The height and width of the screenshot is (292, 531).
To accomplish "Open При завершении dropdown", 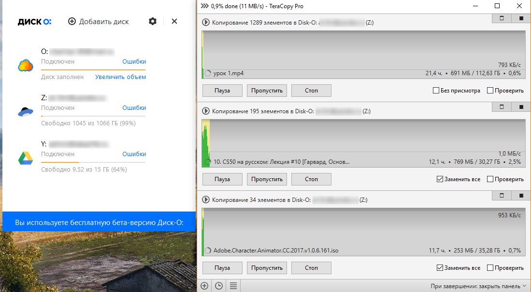I will 478,286.
